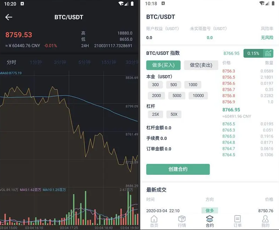Open the 行情 market cube icon
Viewport: 279px width, 230px height.
pyautogui.click(x=182, y=219)
